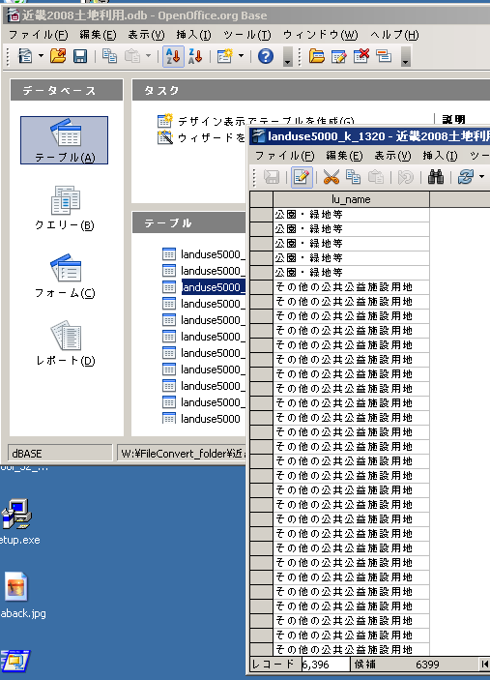Click the Form wizard icon in toolbar
This screenshot has height=680, width=490.
tap(225, 56)
